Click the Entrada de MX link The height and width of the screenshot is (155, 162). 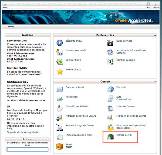(x=124, y=135)
